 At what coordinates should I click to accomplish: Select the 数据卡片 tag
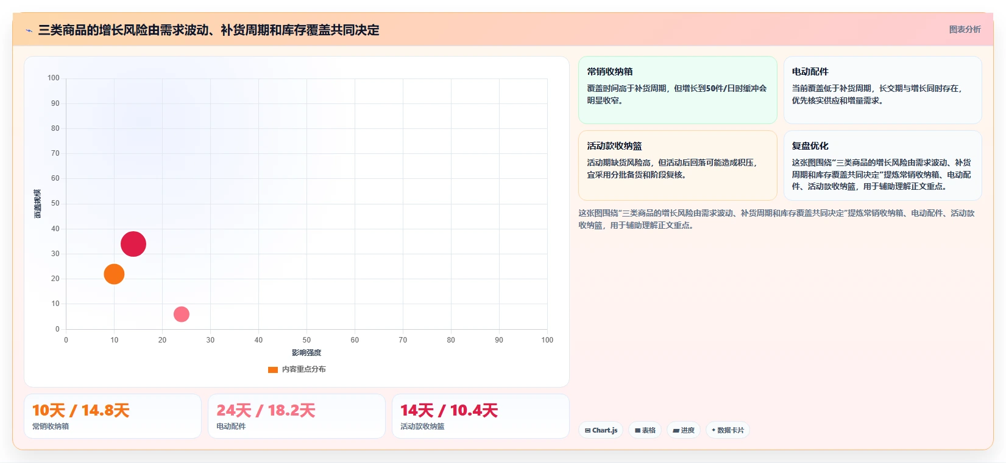728,430
